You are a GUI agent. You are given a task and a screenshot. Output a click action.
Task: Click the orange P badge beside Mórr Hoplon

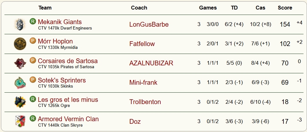point(33,41)
